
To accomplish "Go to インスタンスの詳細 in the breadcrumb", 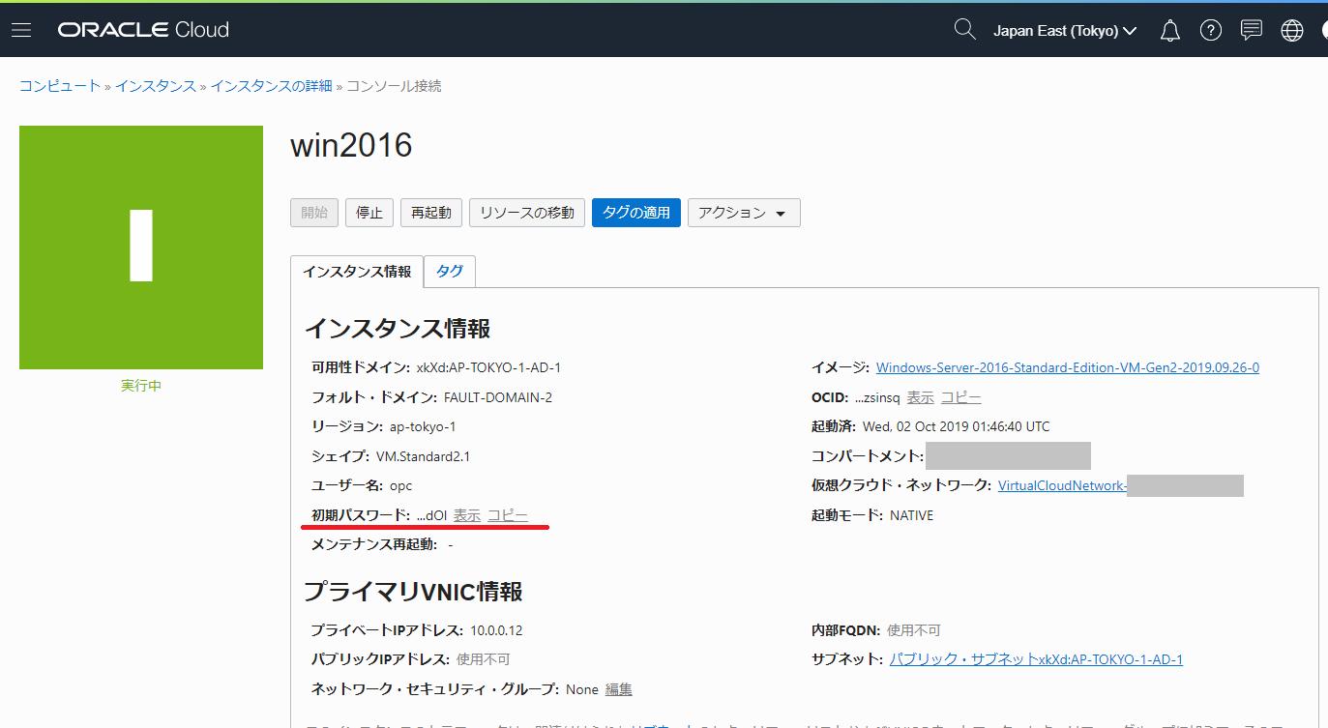I will [271, 86].
